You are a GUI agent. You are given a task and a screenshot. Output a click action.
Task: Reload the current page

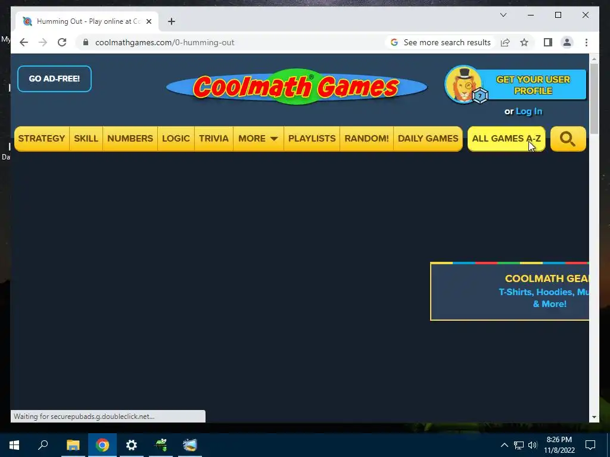coord(62,42)
